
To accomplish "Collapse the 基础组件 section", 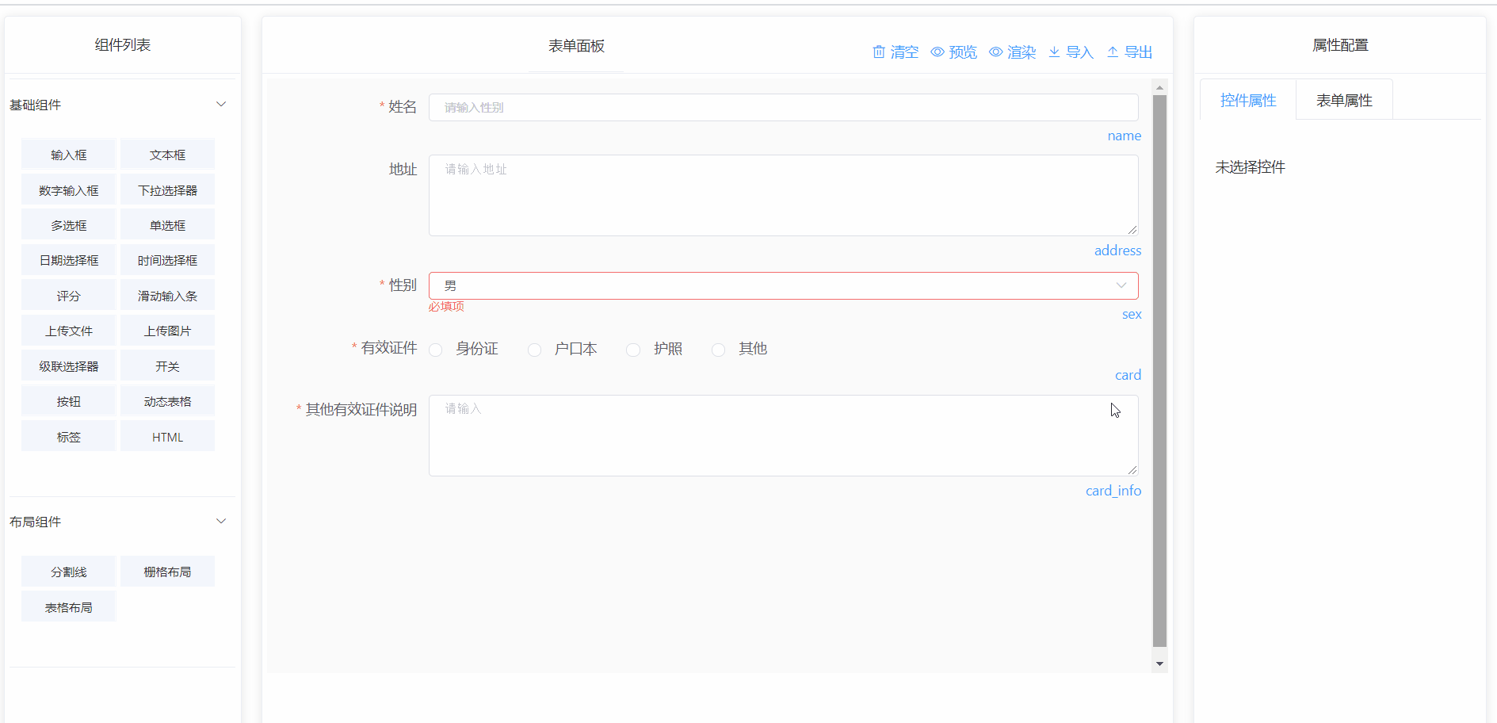I will click(221, 105).
